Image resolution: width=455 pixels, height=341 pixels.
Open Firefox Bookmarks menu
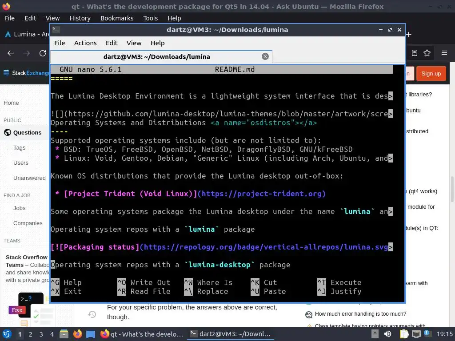(x=117, y=18)
